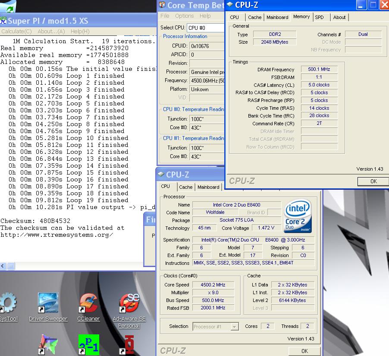Click the Technology 45 nm value

pyautogui.click(x=204, y=228)
